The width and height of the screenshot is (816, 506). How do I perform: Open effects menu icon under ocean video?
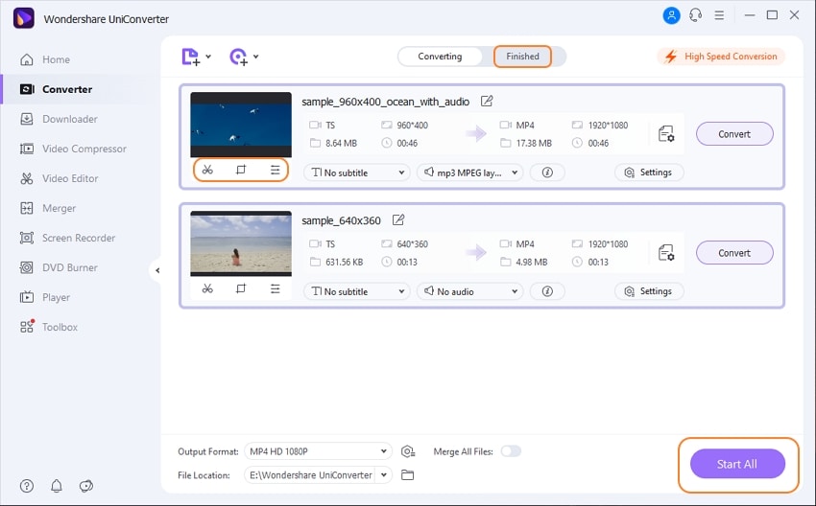coord(275,170)
